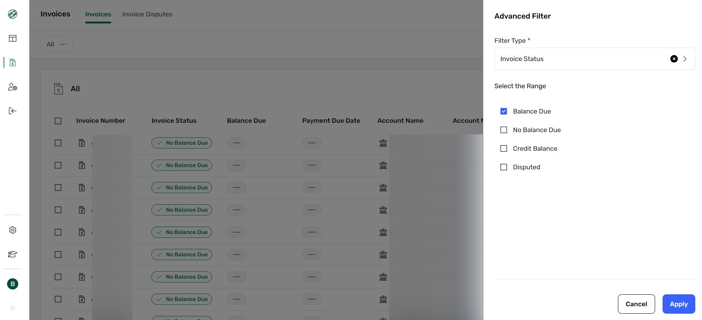Open the B profile avatar

(x=13, y=284)
